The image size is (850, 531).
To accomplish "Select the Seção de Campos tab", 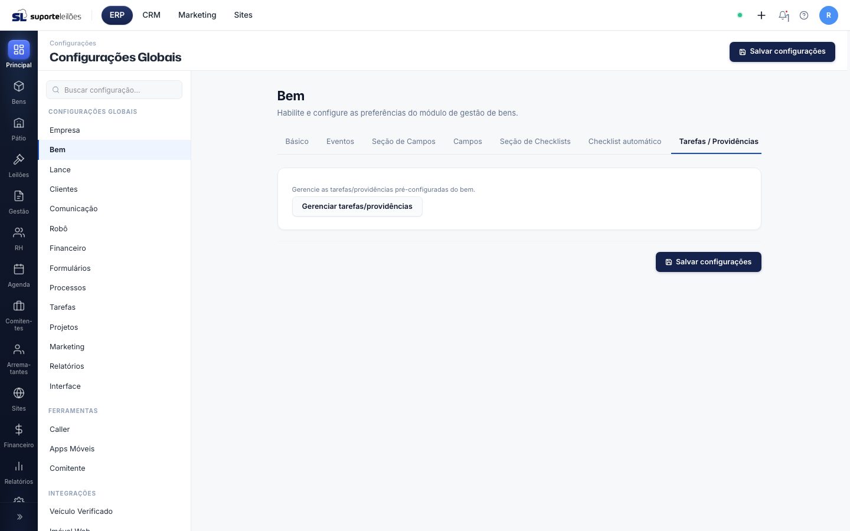I will (x=404, y=142).
